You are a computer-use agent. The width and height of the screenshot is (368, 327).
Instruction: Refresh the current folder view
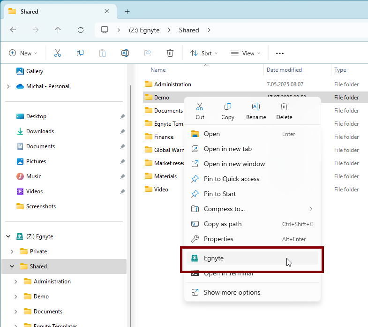[81, 30]
